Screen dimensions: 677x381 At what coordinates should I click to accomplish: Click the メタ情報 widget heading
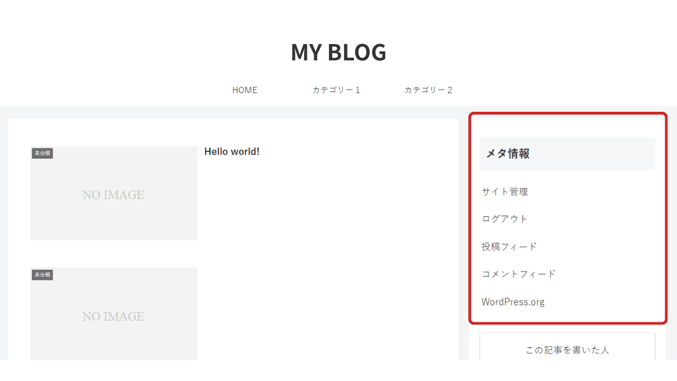click(x=568, y=154)
